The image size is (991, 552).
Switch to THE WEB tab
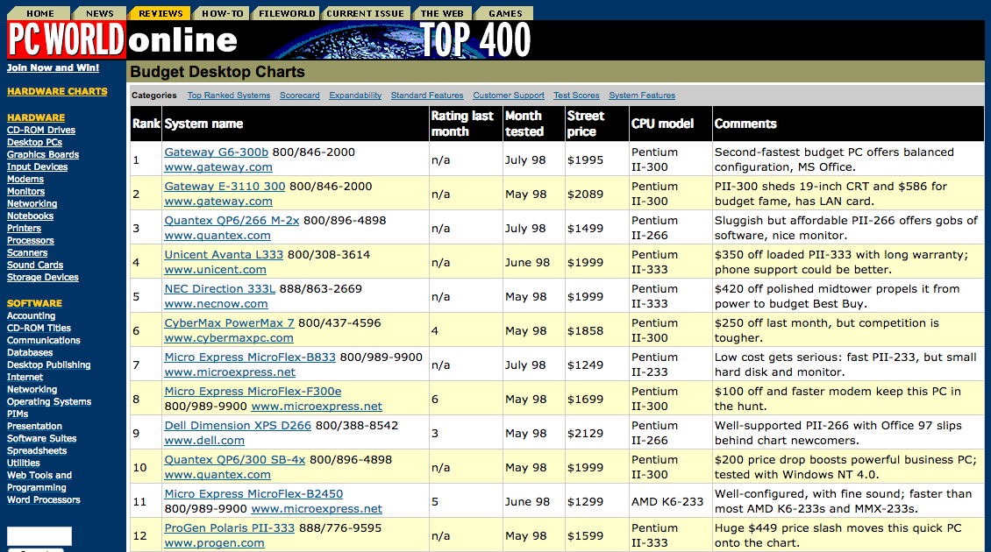coord(442,13)
